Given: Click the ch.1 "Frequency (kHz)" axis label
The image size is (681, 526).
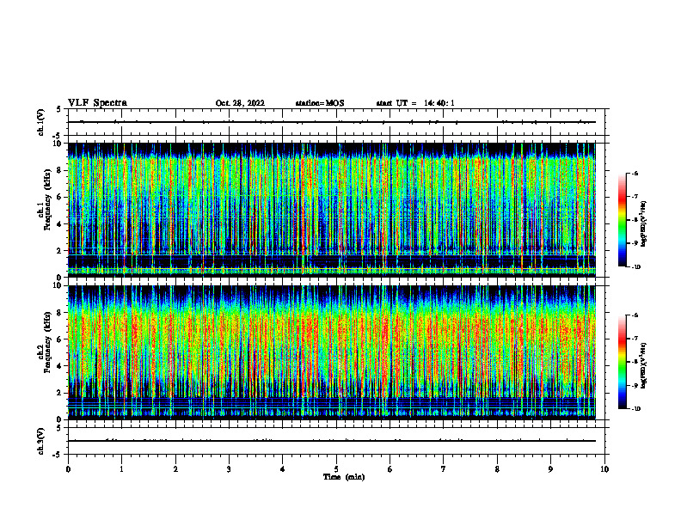Looking at the screenshot, I should coord(47,199).
